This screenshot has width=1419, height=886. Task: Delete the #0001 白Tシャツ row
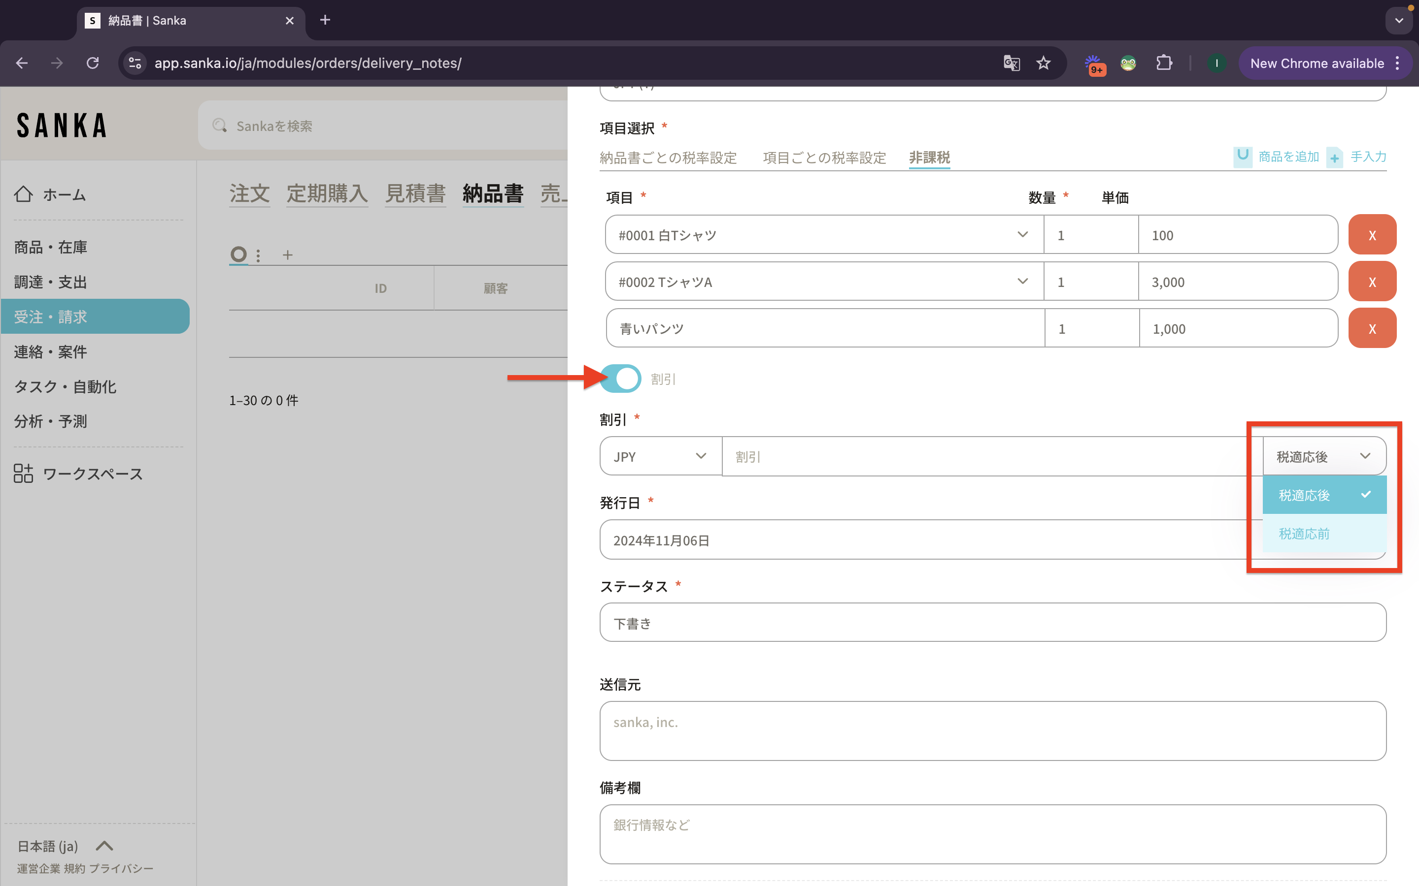(x=1372, y=235)
